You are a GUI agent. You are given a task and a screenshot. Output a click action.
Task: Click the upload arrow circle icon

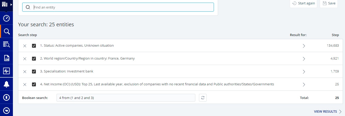coord(6,97)
